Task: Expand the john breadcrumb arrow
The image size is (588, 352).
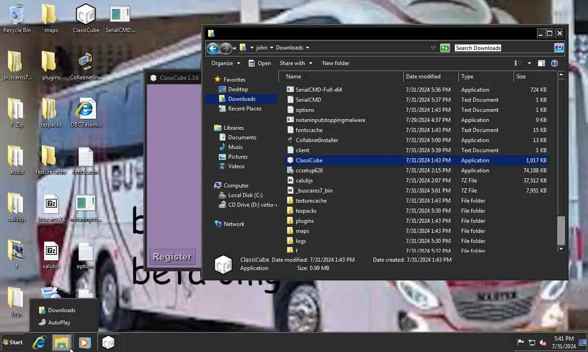Action: point(271,48)
